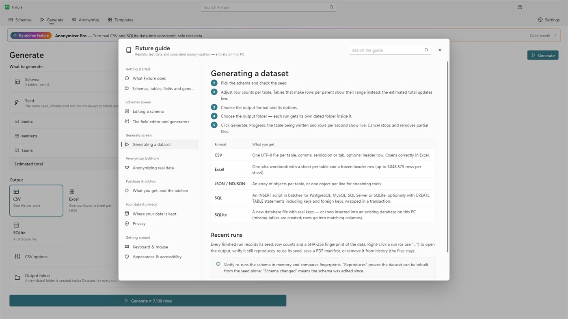Select the SQLite output format card

click(36, 232)
